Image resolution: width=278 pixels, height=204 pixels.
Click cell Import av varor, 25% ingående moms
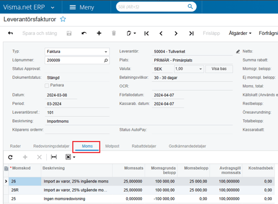(x=76, y=181)
